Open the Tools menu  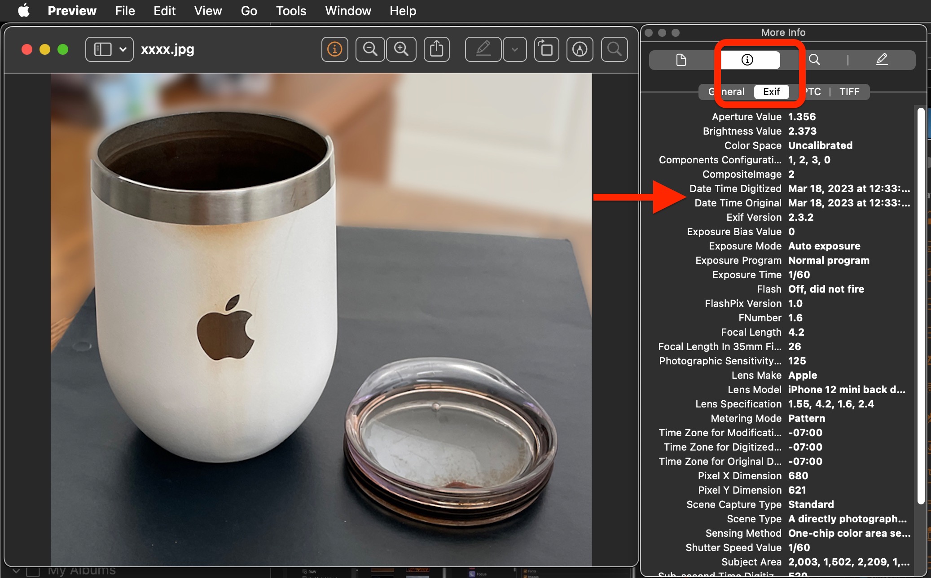(291, 11)
